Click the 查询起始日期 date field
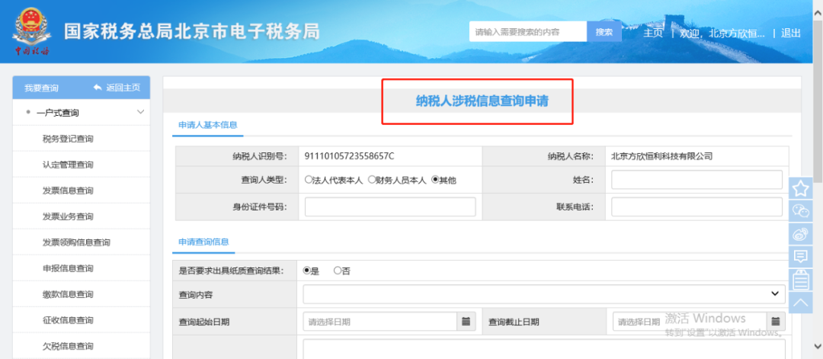Viewport: 823px width, 359px height. tap(380, 321)
